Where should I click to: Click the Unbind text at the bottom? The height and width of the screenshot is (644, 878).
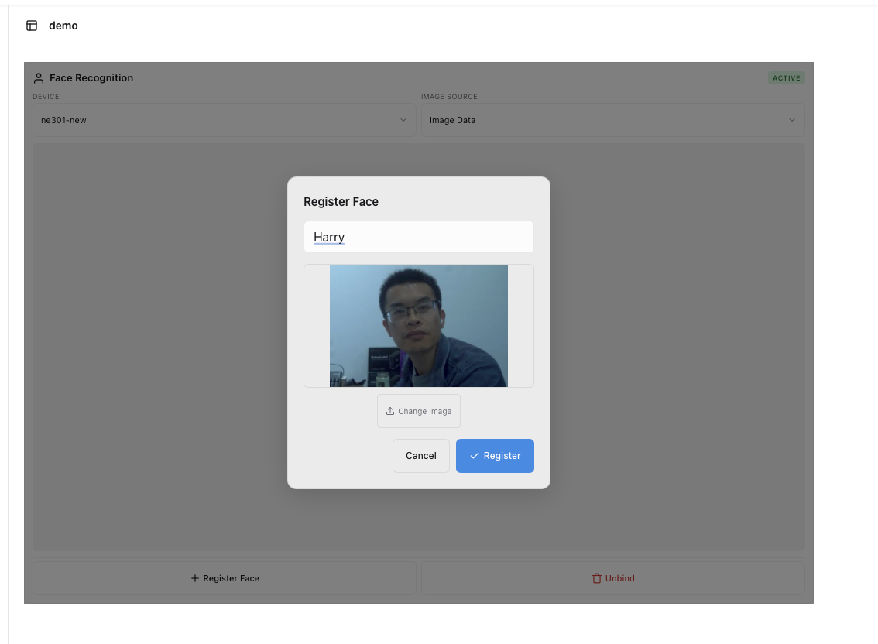620,578
